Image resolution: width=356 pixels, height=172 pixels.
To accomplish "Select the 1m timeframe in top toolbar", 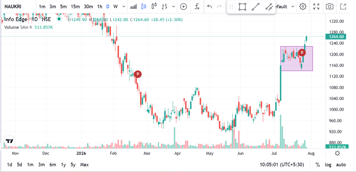I will pos(42,7).
